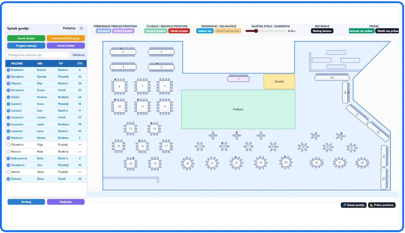Choose the Standard space view

pyautogui.click(x=103, y=31)
